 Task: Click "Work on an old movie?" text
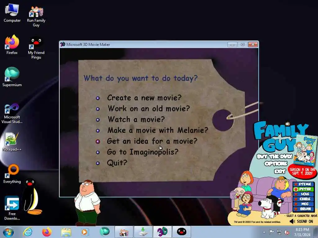click(x=149, y=108)
